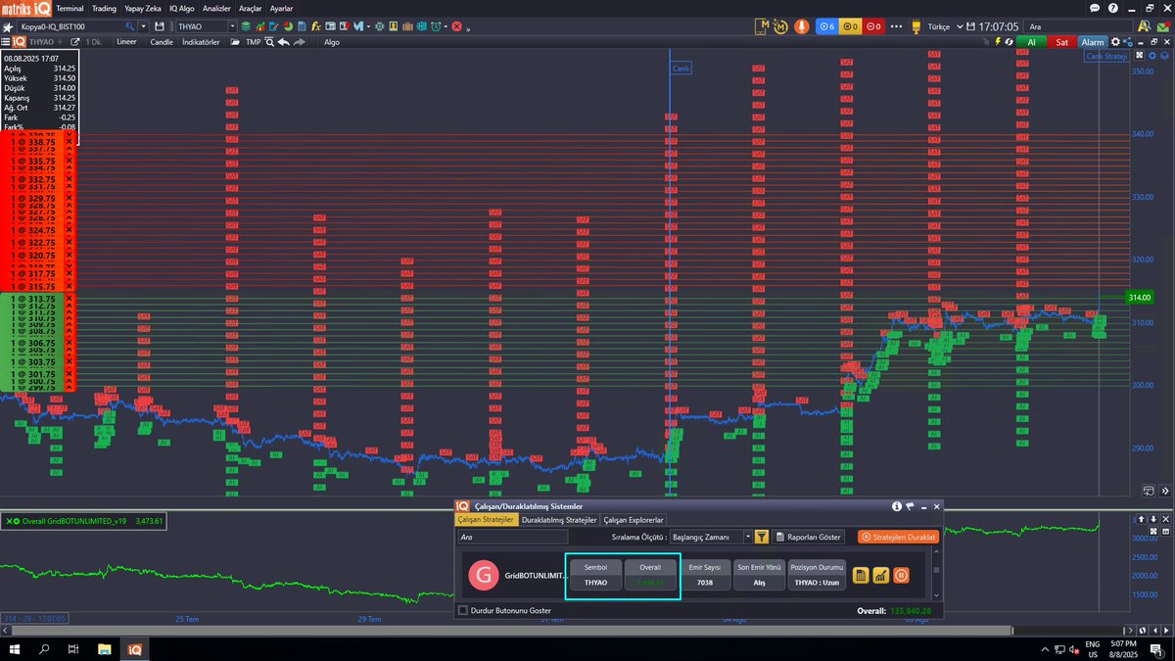The height and width of the screenshot is (661, 1175).
Task: Click the briefcase portfolio toolbar icon
Action: point(407,26)
